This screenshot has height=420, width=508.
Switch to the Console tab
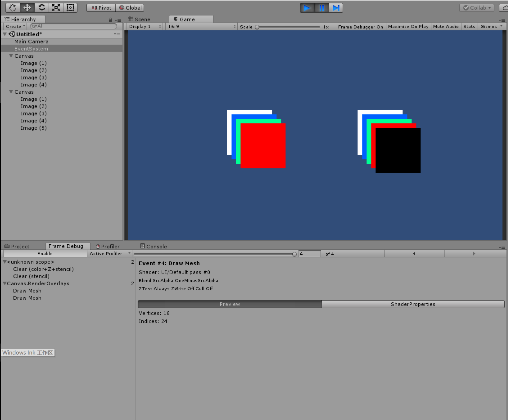153,246
